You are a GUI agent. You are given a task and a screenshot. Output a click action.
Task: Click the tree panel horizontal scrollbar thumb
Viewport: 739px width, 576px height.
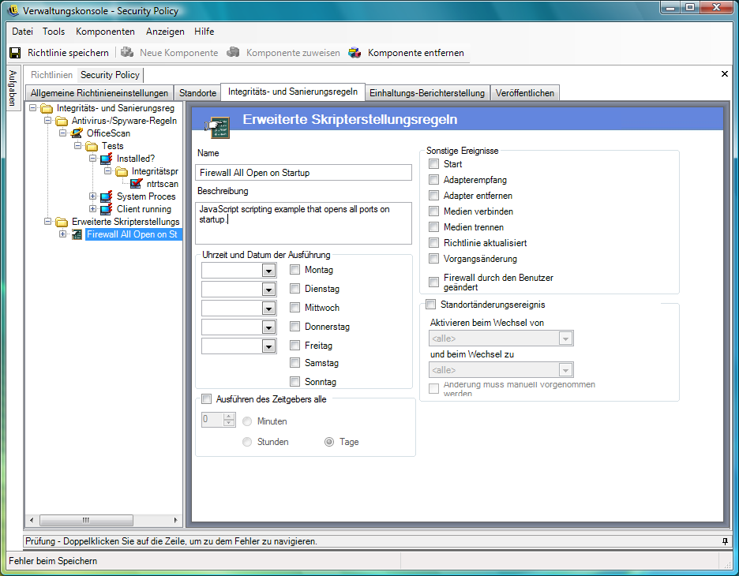coord(86,520)
